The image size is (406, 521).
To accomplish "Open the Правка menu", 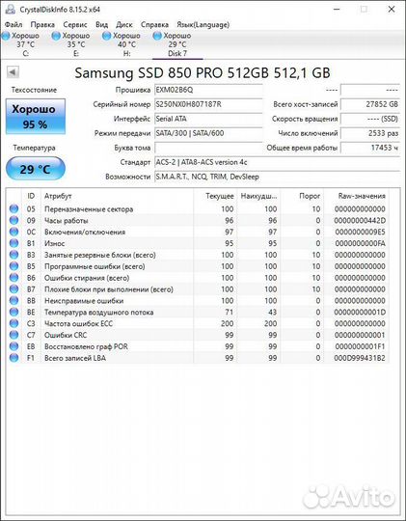I will pos(42,24).
